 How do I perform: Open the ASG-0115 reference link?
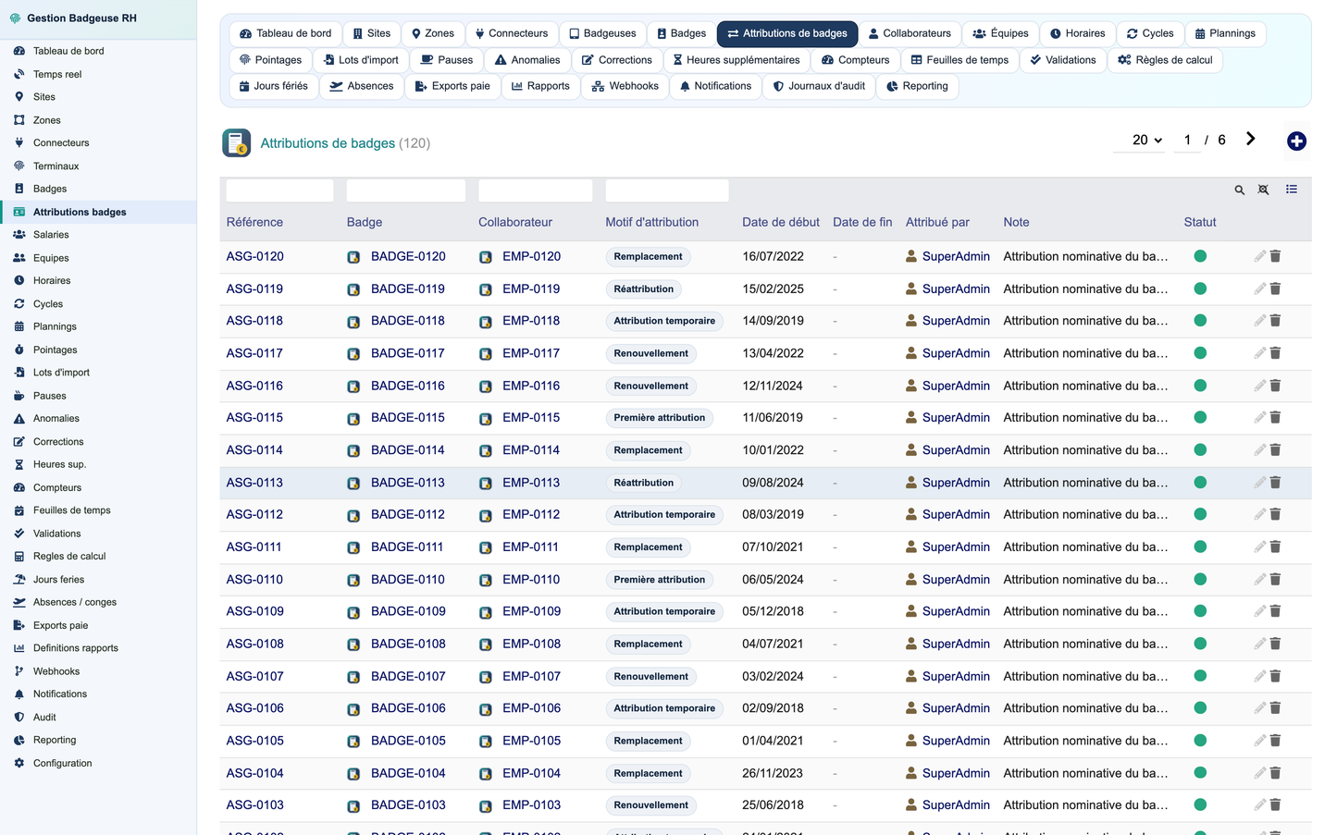point(254,418)
